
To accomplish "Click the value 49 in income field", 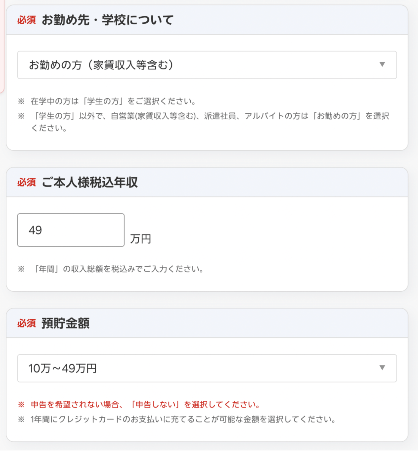I will click(x=35, y=230).
